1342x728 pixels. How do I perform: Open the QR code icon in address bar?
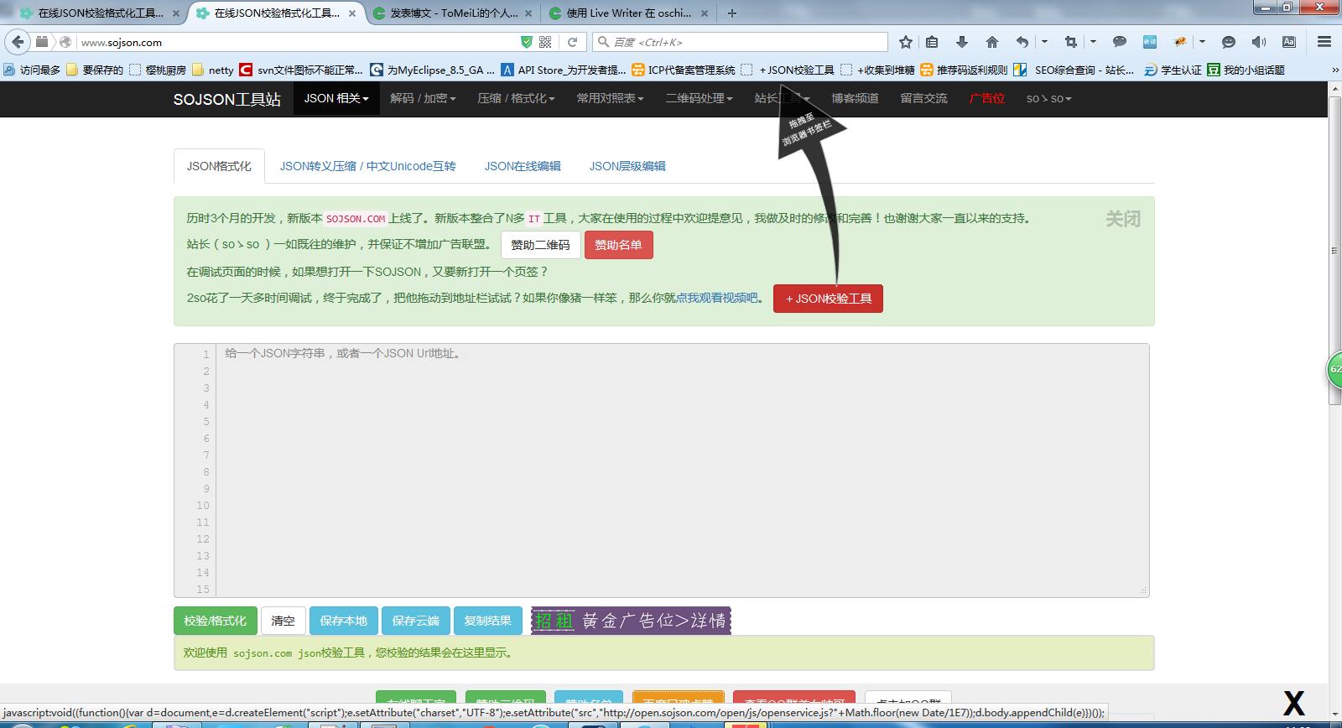pyautogui.click(x=545, y=42)
